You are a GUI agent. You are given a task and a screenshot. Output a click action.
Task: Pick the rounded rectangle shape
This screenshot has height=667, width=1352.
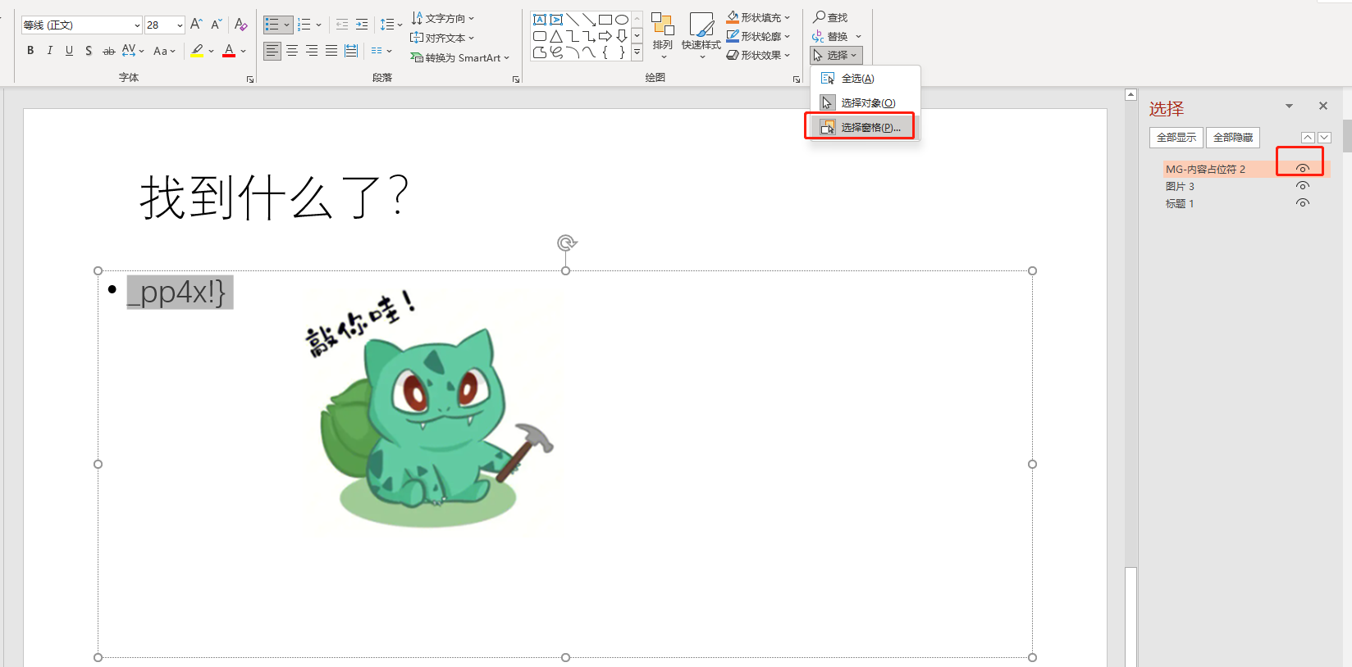(x=540, y=36)
